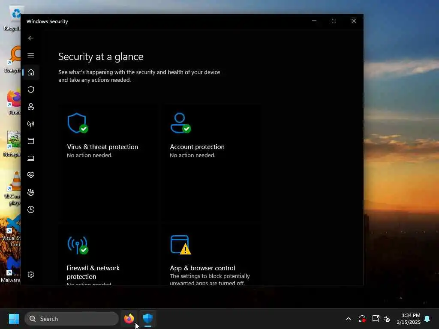
Task: Open the clock showing 1:34 PM
Action: pos(409,319)
